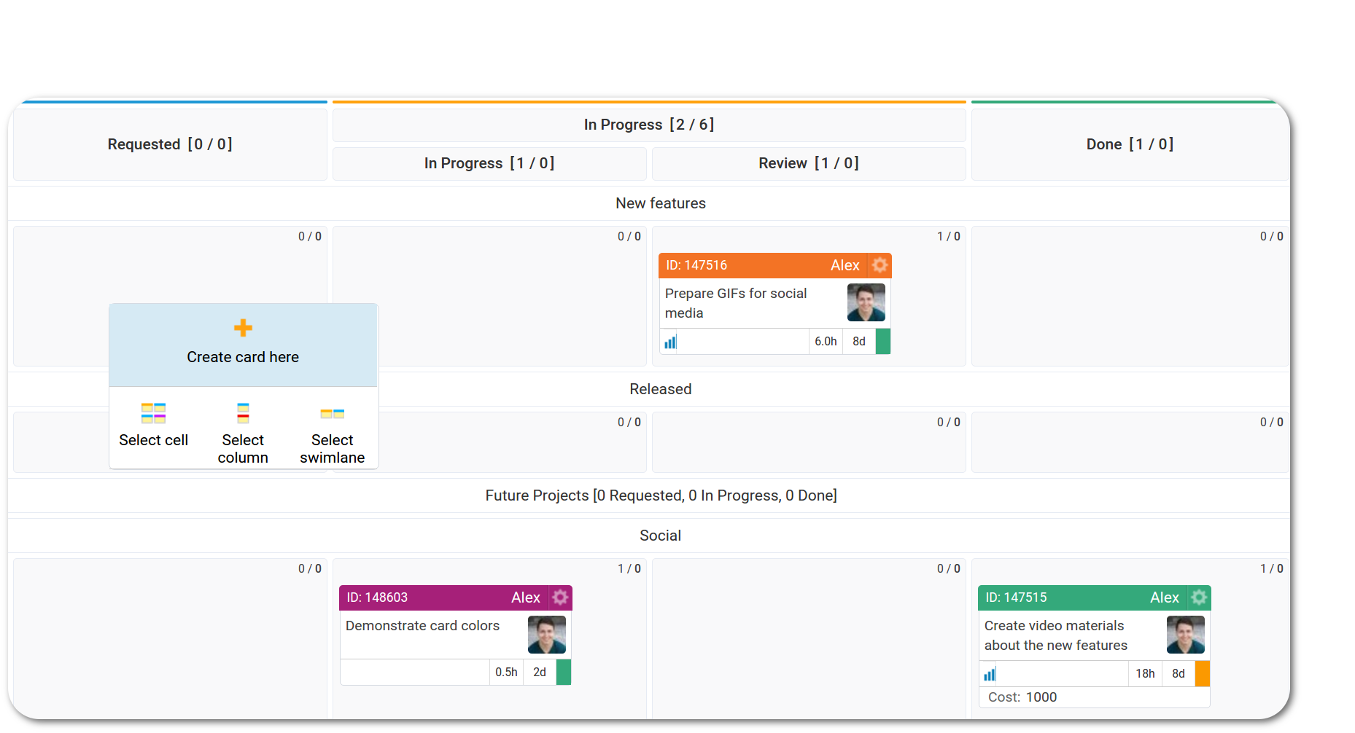This screenshot has width=1355, height=733.
Task: Open card titled Prepare GIFs for social media
Action: pos(735,303)
